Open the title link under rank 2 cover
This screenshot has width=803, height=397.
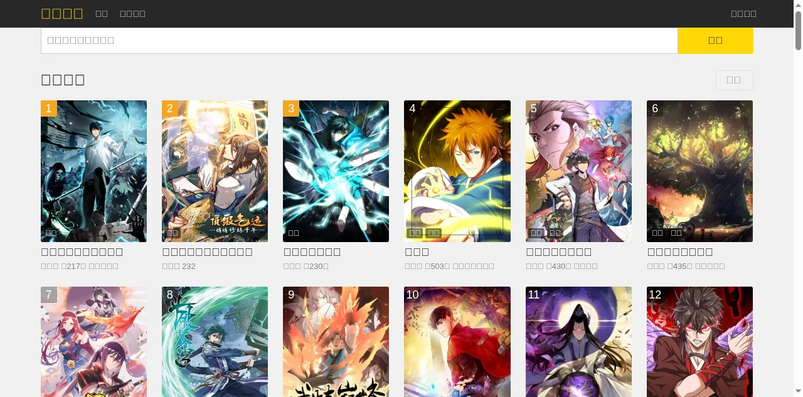tap(207, 252)
